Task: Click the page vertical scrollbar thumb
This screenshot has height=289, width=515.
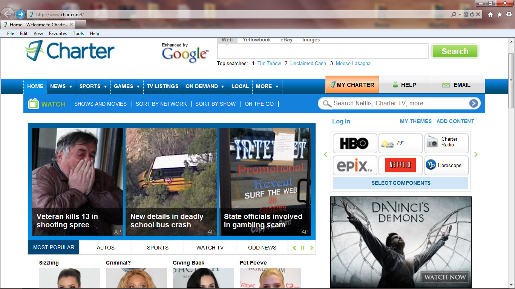Action: coord(512,81)
